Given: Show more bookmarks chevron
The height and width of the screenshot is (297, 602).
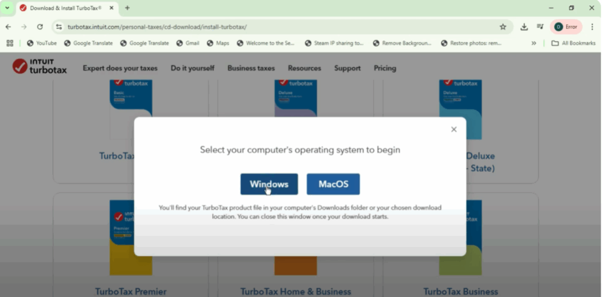Looking at the screenshot, I should [534, 43].
